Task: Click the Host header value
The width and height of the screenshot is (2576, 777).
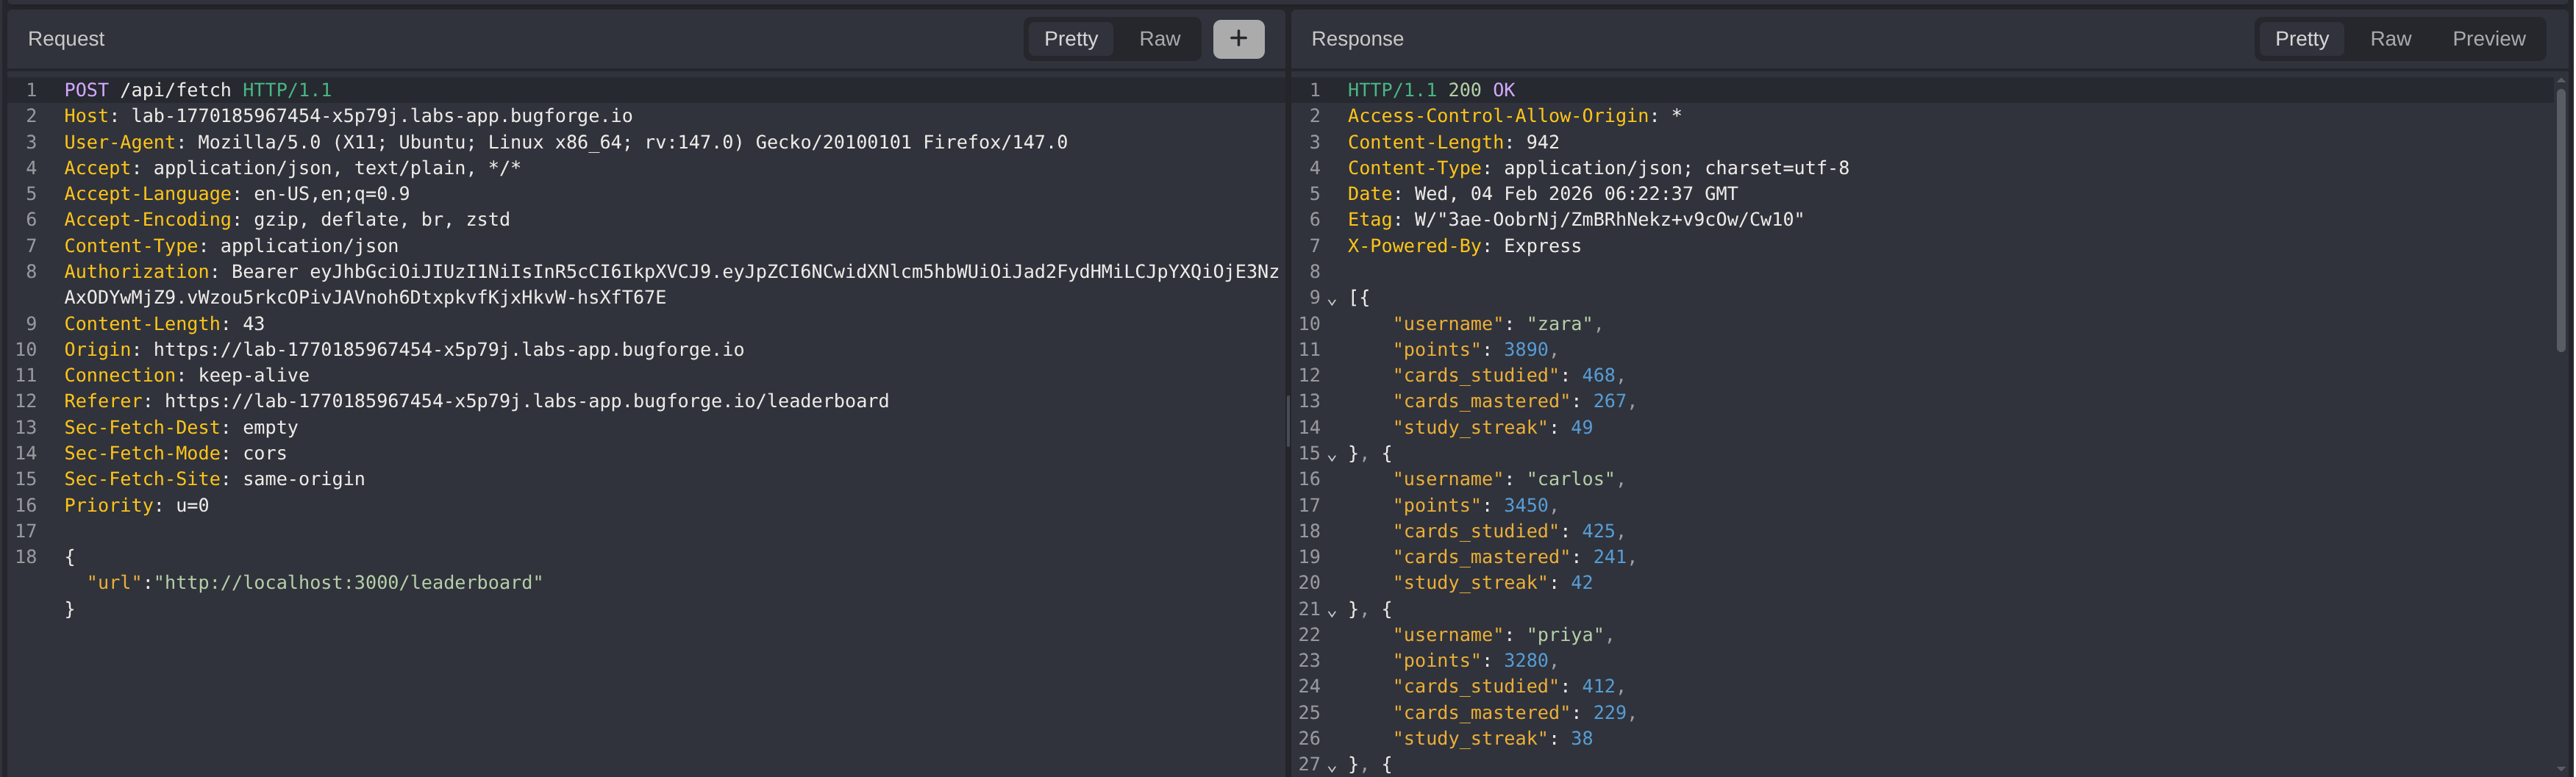Action: click(x=381, y=116)
